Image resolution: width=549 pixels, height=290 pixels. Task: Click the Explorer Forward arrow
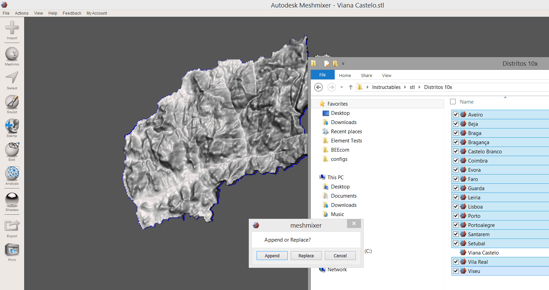click(x=332, y=87)
